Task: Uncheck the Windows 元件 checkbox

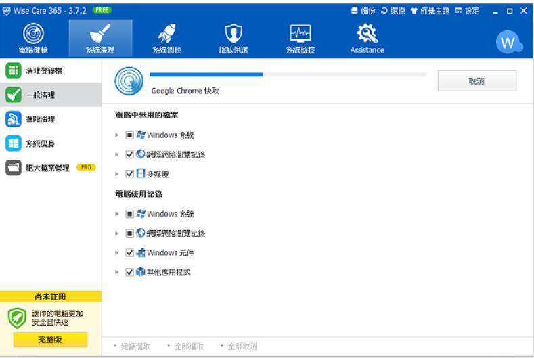Action: click(129, 252)
